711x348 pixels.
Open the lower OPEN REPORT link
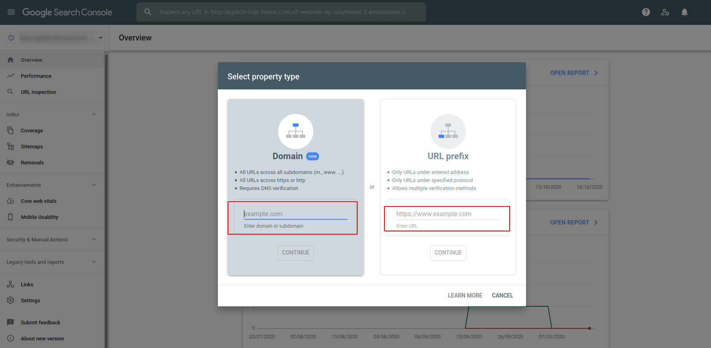574,223
